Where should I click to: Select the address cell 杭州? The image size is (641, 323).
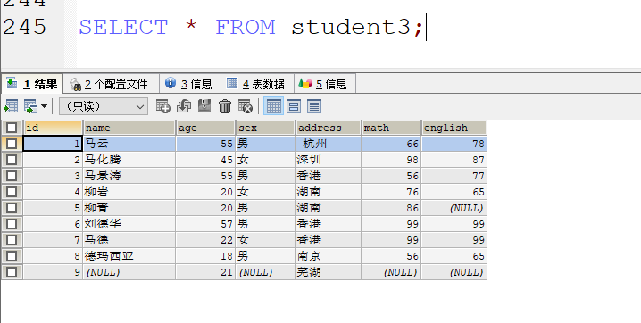(x=329, y=144)
